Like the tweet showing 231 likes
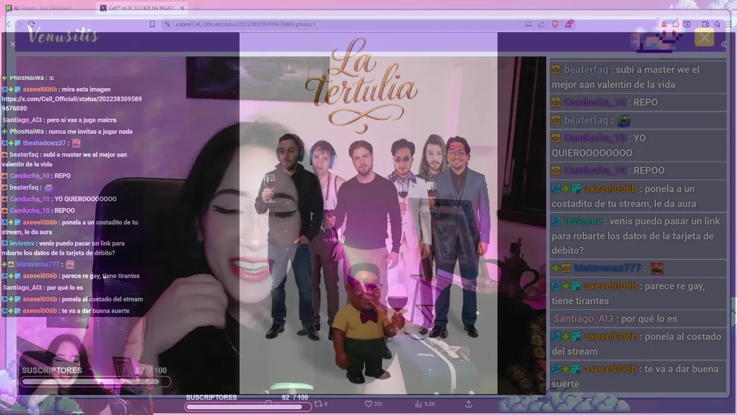 (373, 404)
